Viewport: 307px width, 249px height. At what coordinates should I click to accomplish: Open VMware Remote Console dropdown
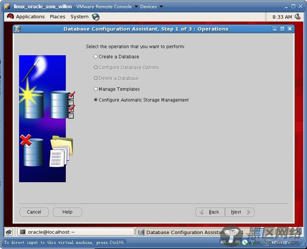(107, 7)
